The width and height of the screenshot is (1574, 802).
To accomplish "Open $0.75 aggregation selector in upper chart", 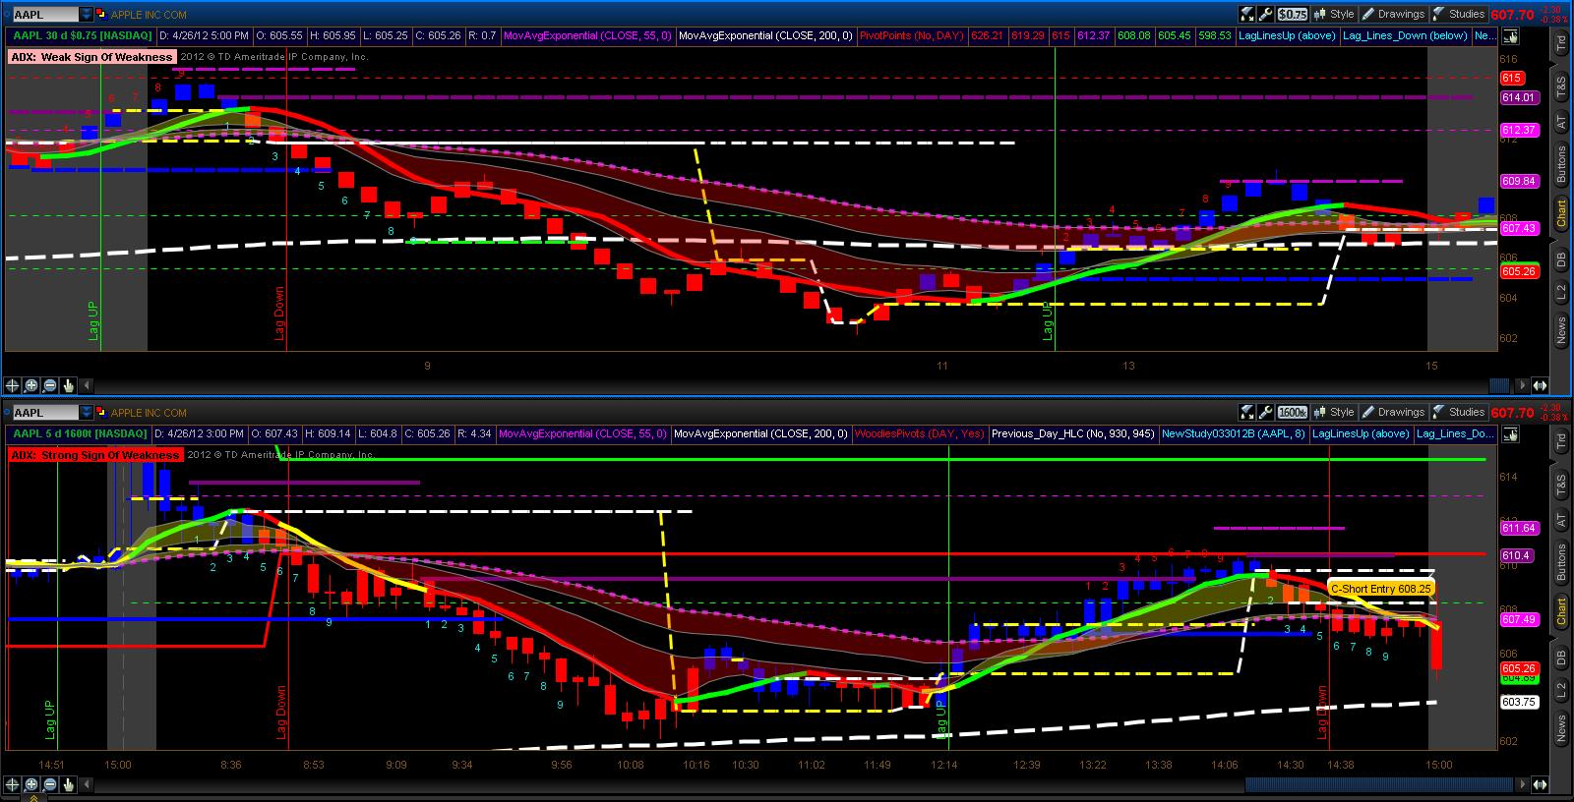I will [x=1293, y=14].
